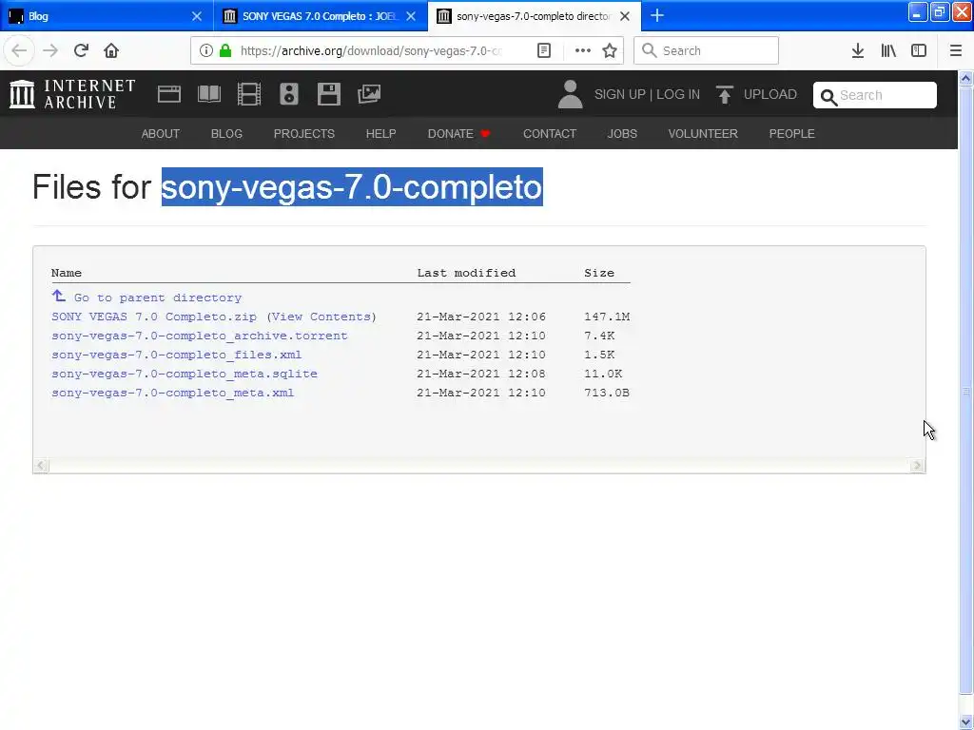Click the browser URL address field
The image size is (974, 730).
pos(371,51)
